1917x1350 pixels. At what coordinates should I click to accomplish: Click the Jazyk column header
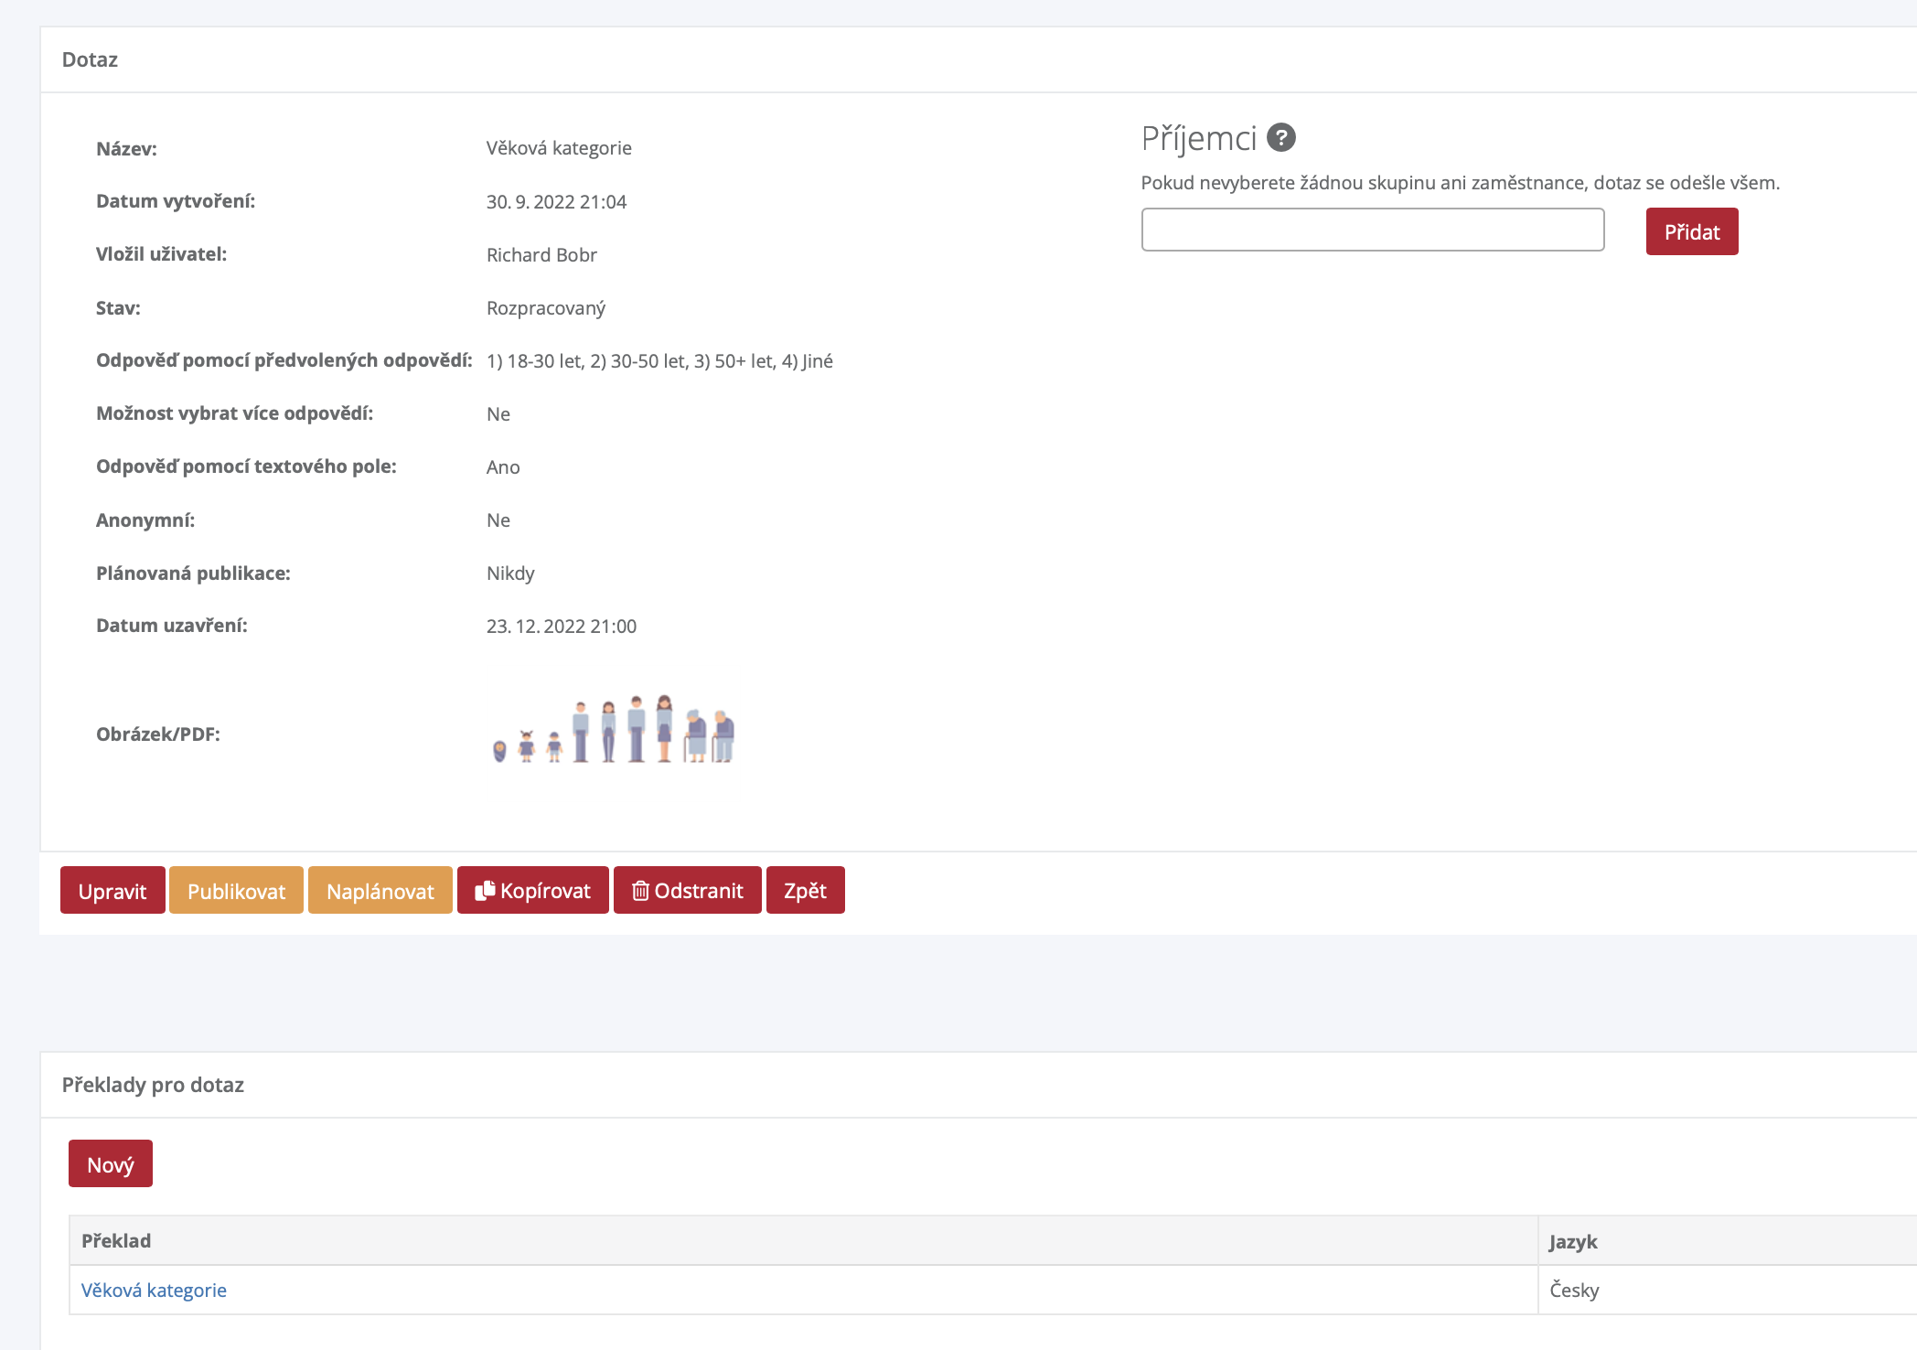(1572, 1241)
